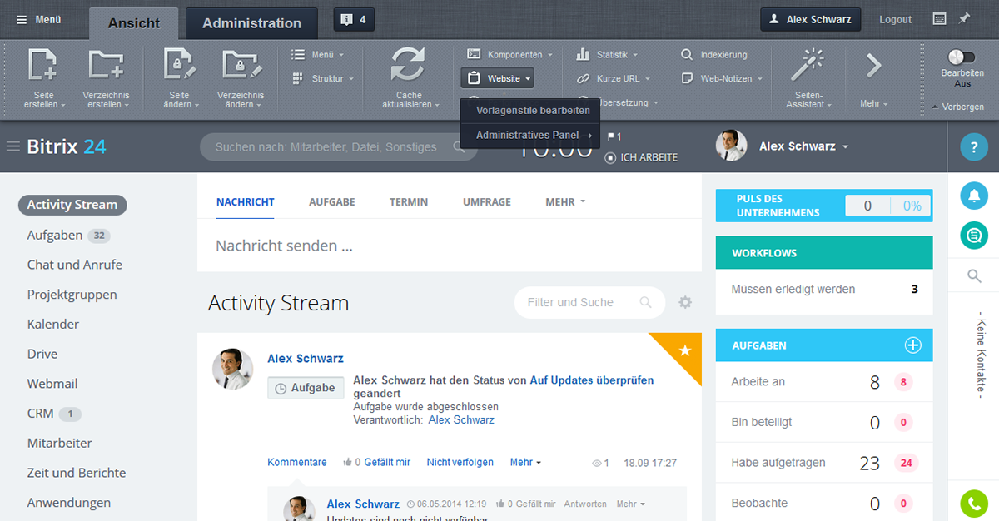This screenshot has width=999, height=521.
Task: Open the Seiten-Assistent magic wand
Action: [807, 66]
